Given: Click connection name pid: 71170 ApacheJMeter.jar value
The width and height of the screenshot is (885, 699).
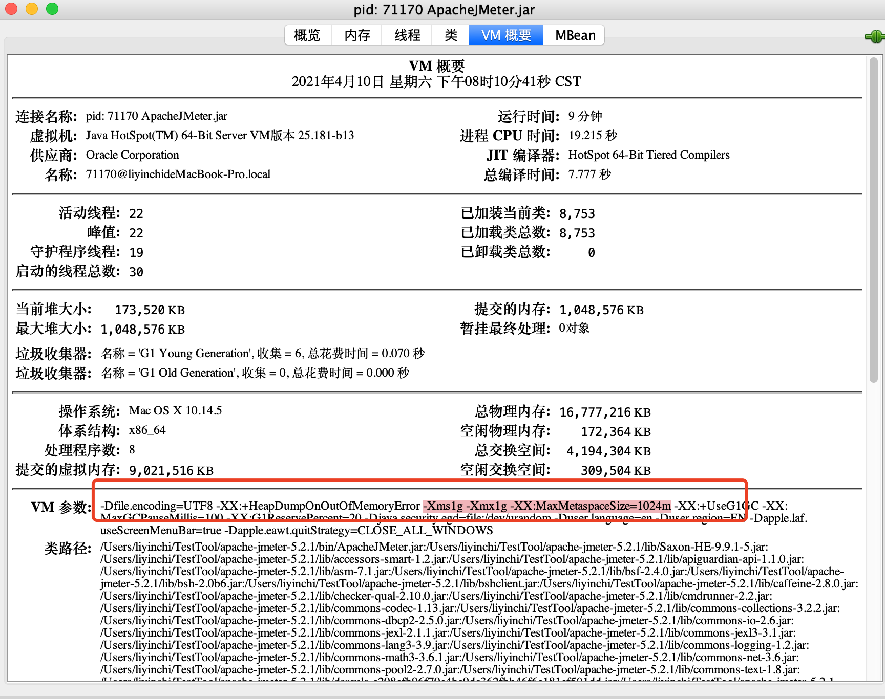Looking at the screenshot, I should [157, 116].
